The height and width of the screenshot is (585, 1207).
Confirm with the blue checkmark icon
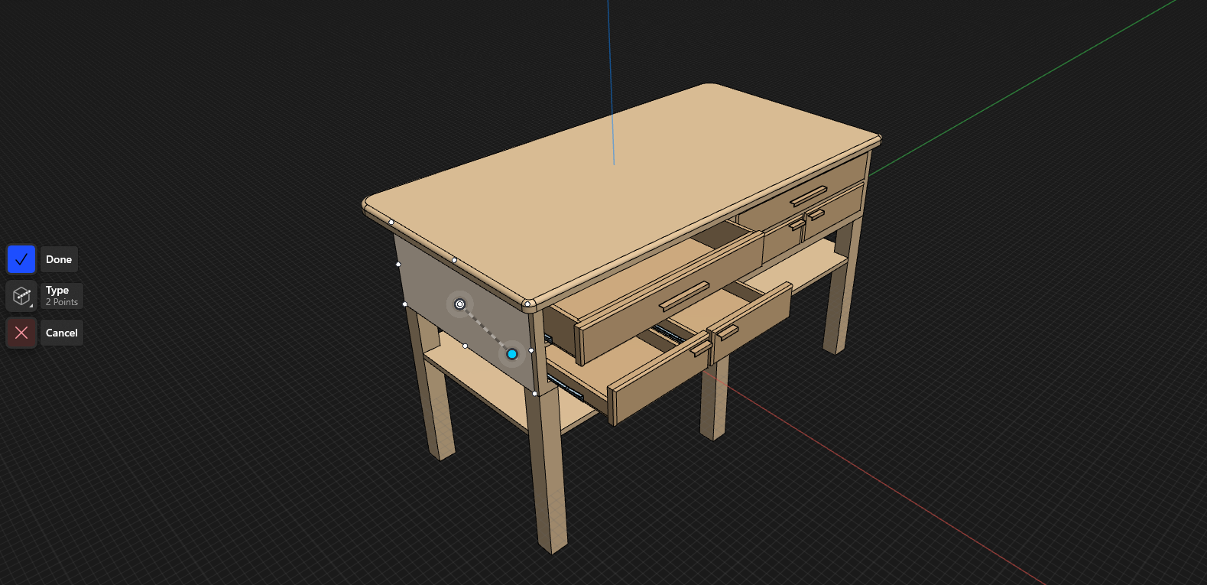(21, 259)
